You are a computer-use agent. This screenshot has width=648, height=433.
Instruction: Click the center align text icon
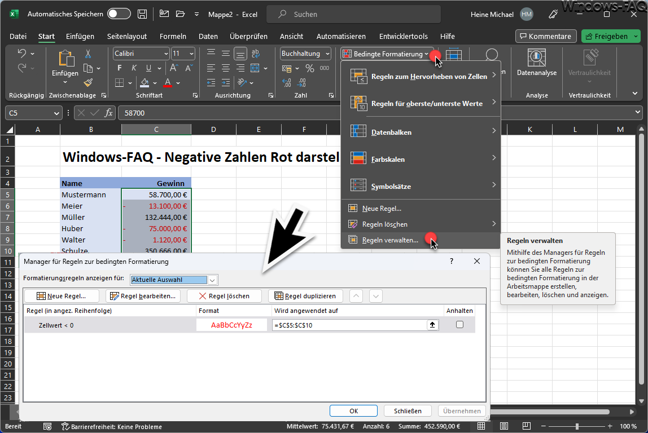pos(226,68)
